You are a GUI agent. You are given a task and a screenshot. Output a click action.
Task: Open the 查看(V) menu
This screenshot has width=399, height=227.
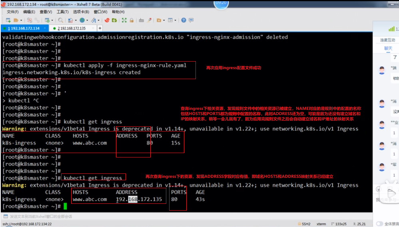(46, 12)
